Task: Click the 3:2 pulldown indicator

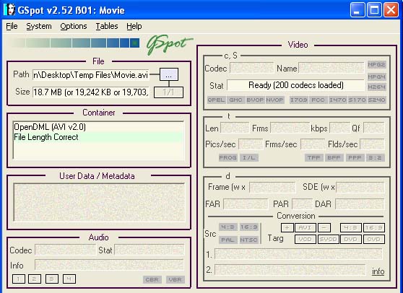Action: pos(376,157)
